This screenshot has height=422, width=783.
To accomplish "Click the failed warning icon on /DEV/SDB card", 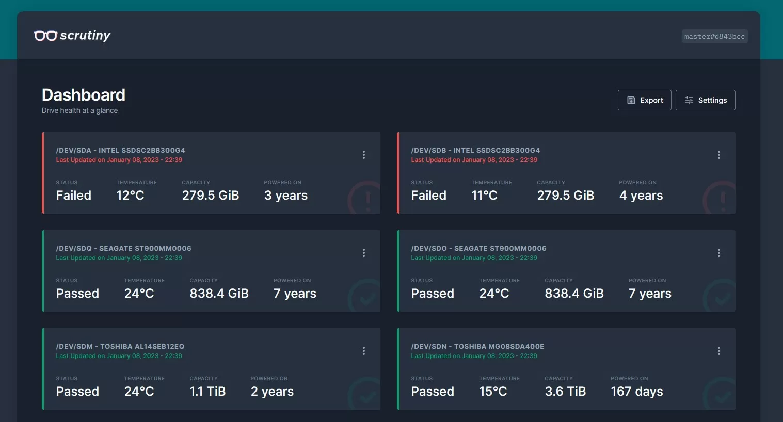I will (x=720, y=198).
